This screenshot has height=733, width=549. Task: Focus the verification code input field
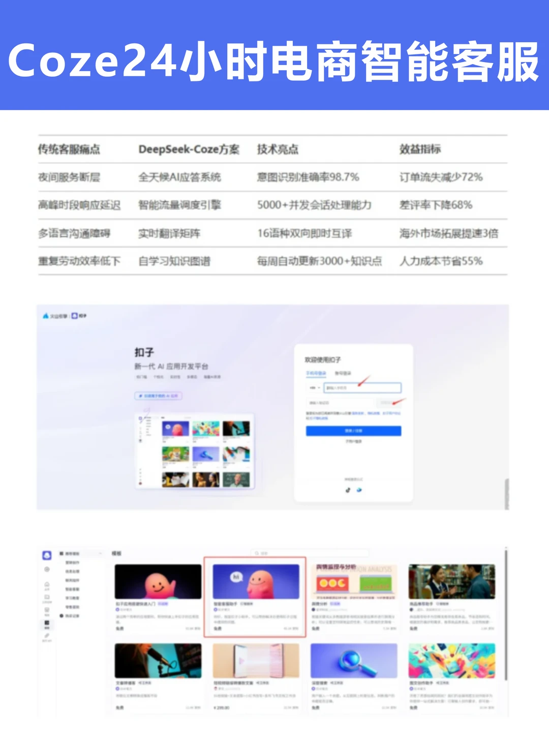tap(341, 403)
